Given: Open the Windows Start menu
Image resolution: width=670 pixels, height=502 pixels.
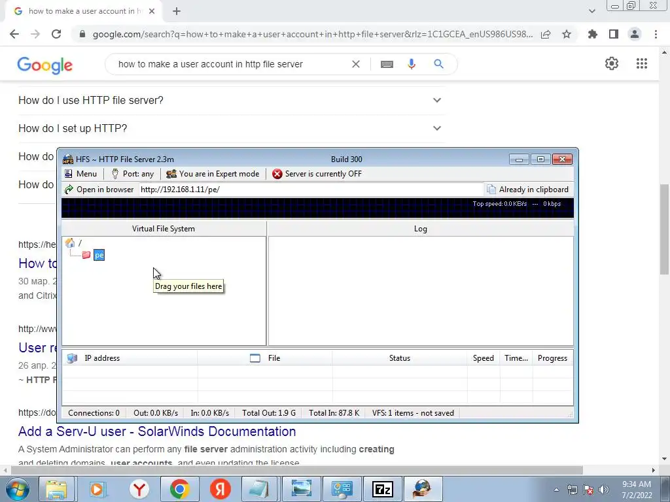Looking at the screenshot, I should pos(17,489).
